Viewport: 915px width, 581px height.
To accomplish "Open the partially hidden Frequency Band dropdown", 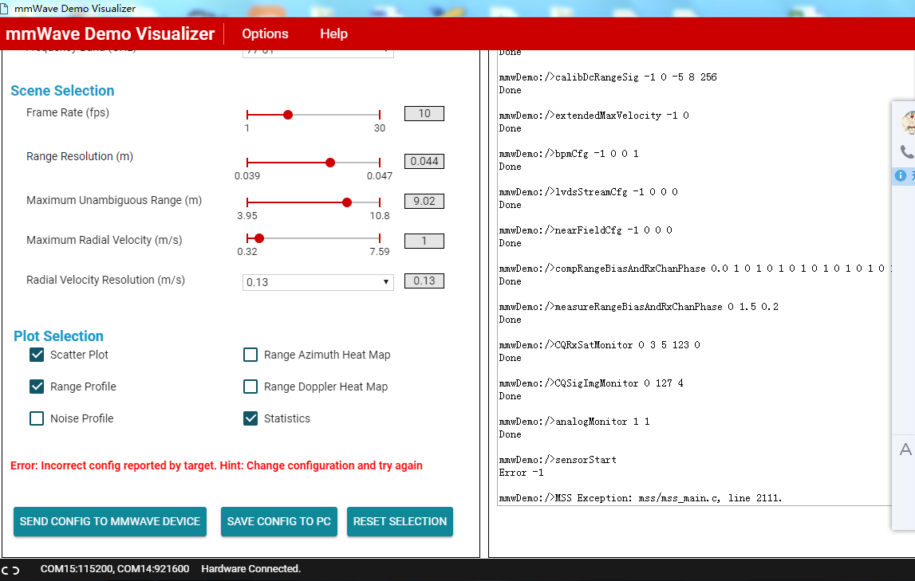I will [x=318, y=53].
